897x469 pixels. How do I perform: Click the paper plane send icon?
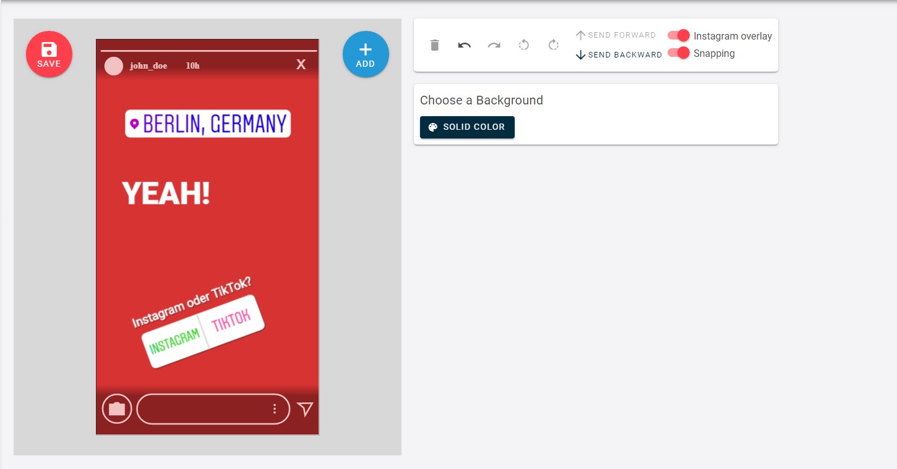[x=304, y=408]
